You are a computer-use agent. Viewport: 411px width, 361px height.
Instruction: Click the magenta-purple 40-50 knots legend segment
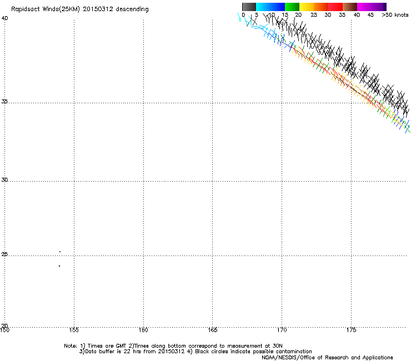[372, 7]
